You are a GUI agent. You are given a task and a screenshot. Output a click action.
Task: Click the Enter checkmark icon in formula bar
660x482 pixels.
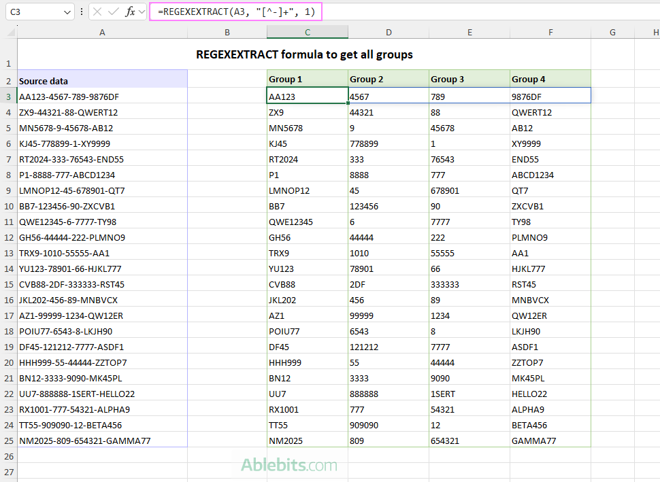pyautogui.click(x=113, y=12)
